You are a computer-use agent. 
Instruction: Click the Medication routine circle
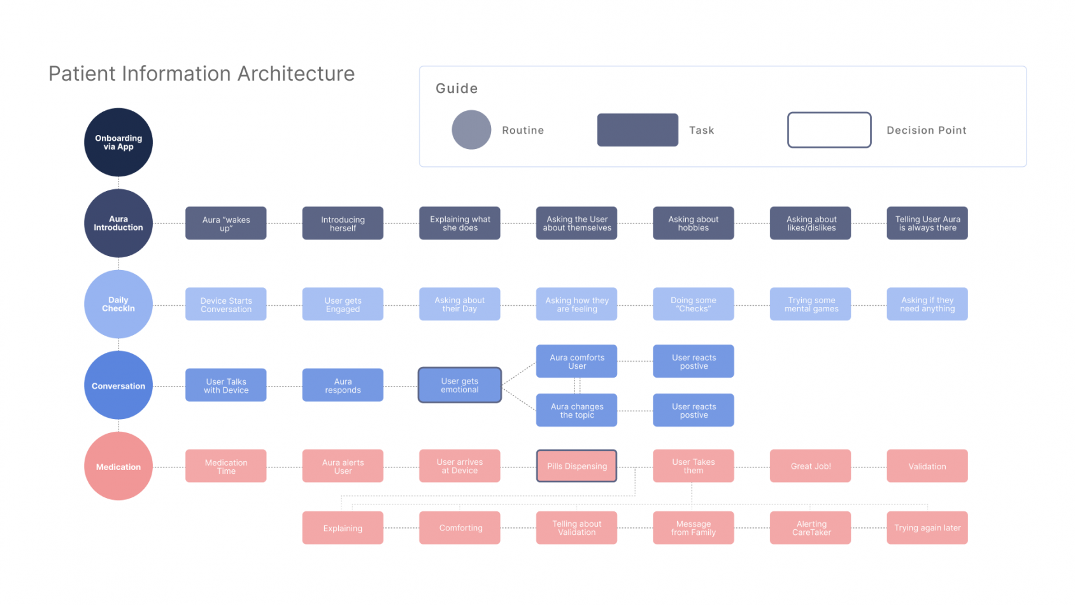(118, 466)
